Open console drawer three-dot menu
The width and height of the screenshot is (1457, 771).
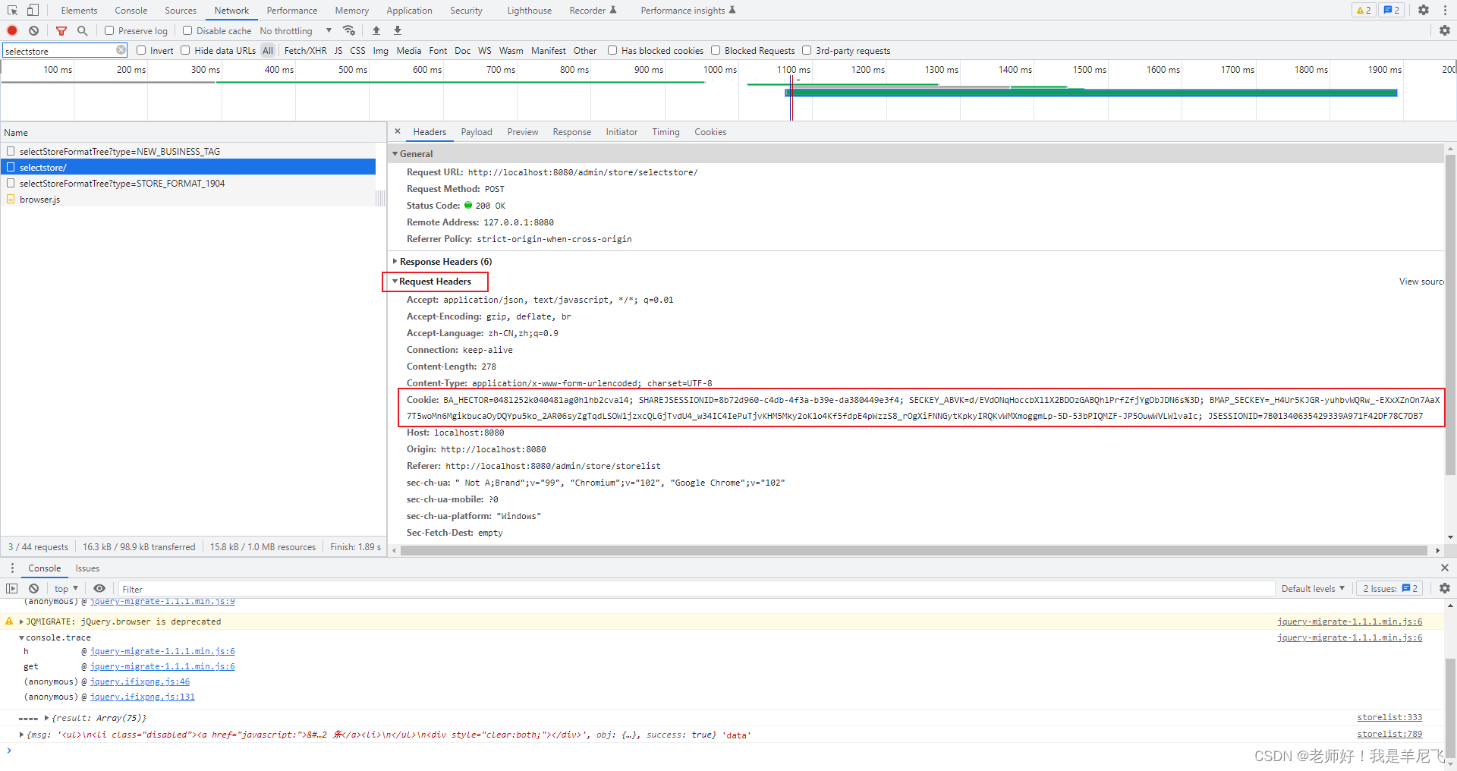tap(12, 568)
